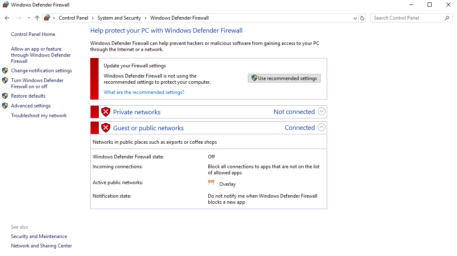Open Change notification settings link

(x=41, y=71)
